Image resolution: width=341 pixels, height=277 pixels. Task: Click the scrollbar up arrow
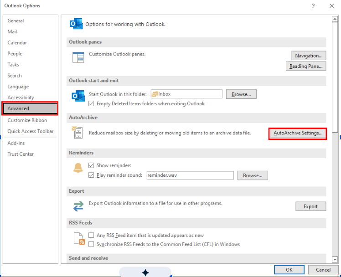click(x=335, y=19)
